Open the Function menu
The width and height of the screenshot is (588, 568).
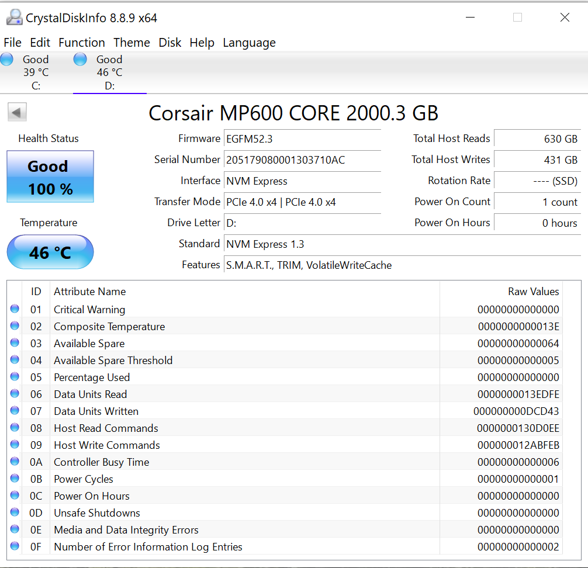coord(82,43)
